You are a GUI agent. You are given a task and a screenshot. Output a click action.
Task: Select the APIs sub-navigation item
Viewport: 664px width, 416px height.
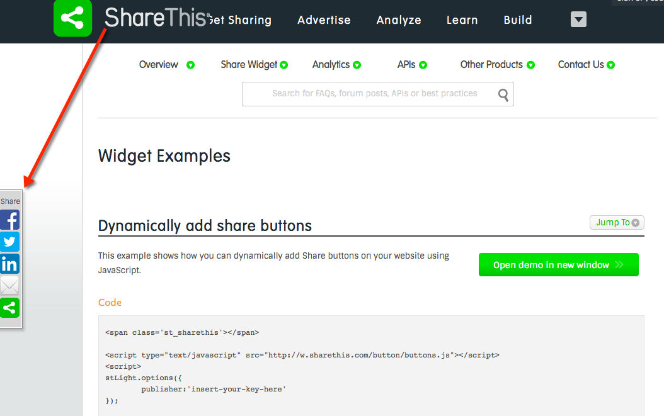[406, 65]
